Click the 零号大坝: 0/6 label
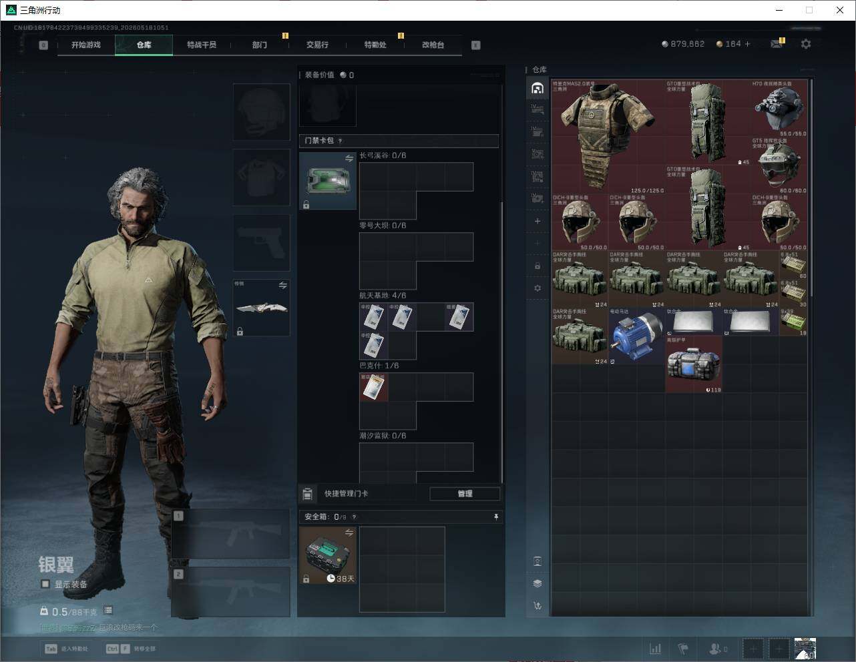This screenshot has height=662, width=856. [383, 226]
